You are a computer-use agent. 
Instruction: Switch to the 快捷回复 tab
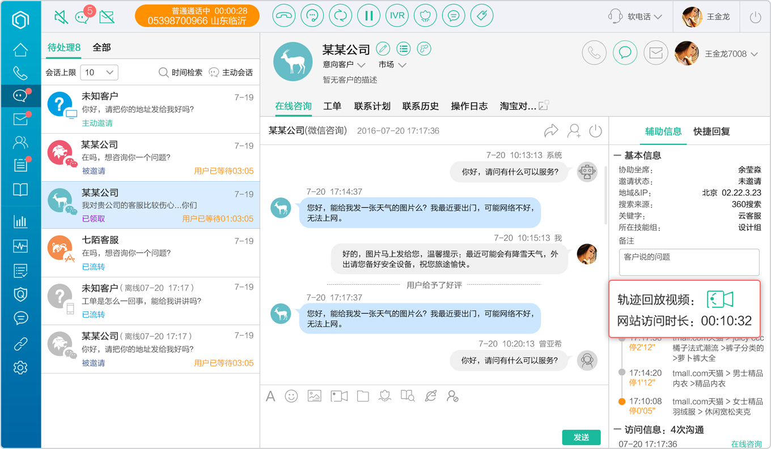pyautogui.click(x=711, y=131)
